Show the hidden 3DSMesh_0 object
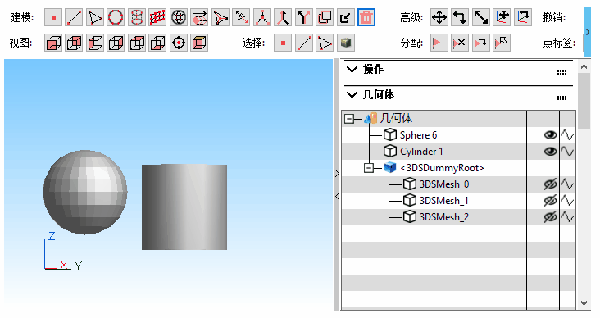The height and width of the screenshot is (318, 600). pyautogui.click(x=551, y=184)
